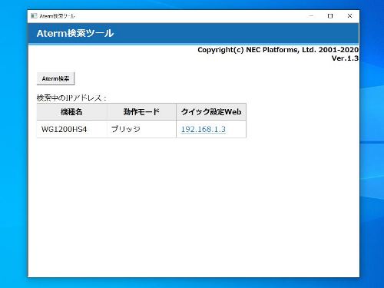Open the 192.168.1.3 quick settings link

click(204, 129)
